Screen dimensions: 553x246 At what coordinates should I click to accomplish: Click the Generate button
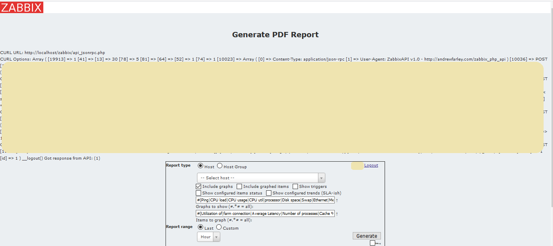click(x=366, y=235)
